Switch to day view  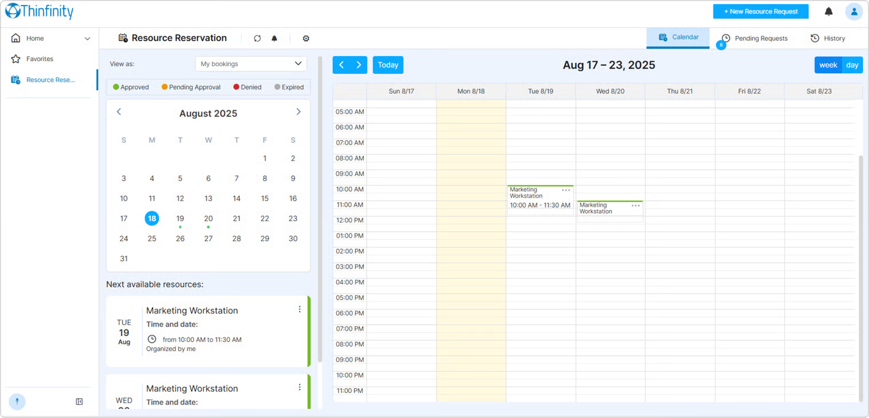(852, 65)
